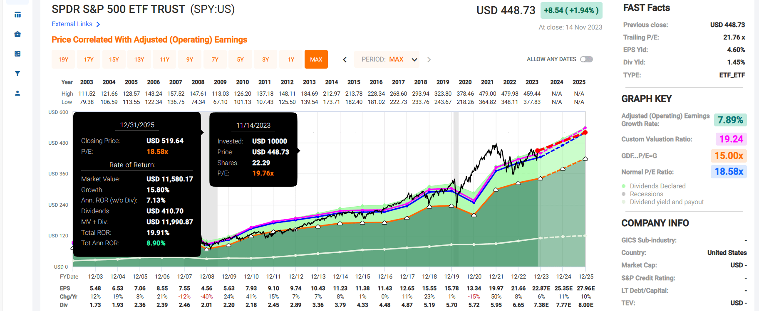Open the user account icon in sidebar
759x311 pixels.
pyautogui.click(x=17, y=93)
